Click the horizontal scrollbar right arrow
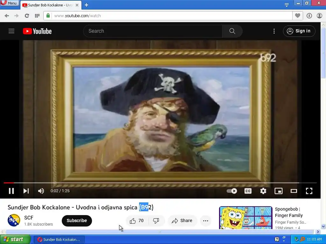The height and width of the screenshot is (244, 326). (x=318, y=232)
